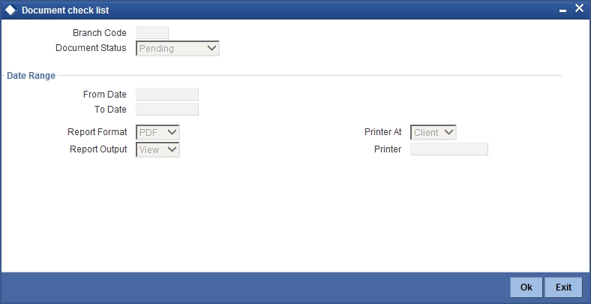Click the To Date input box
591x304 pixels.
pyautogui.click(x=167, y=110)
